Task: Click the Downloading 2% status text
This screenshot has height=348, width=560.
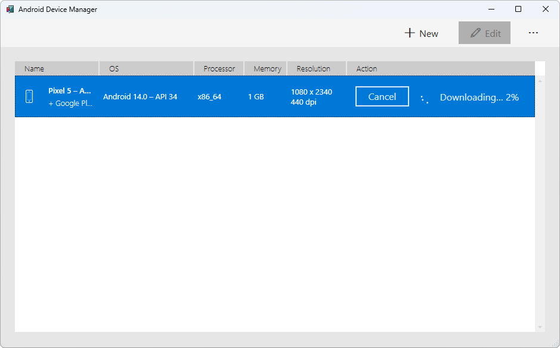Action: pyautogui.click(x=479, y=98)
